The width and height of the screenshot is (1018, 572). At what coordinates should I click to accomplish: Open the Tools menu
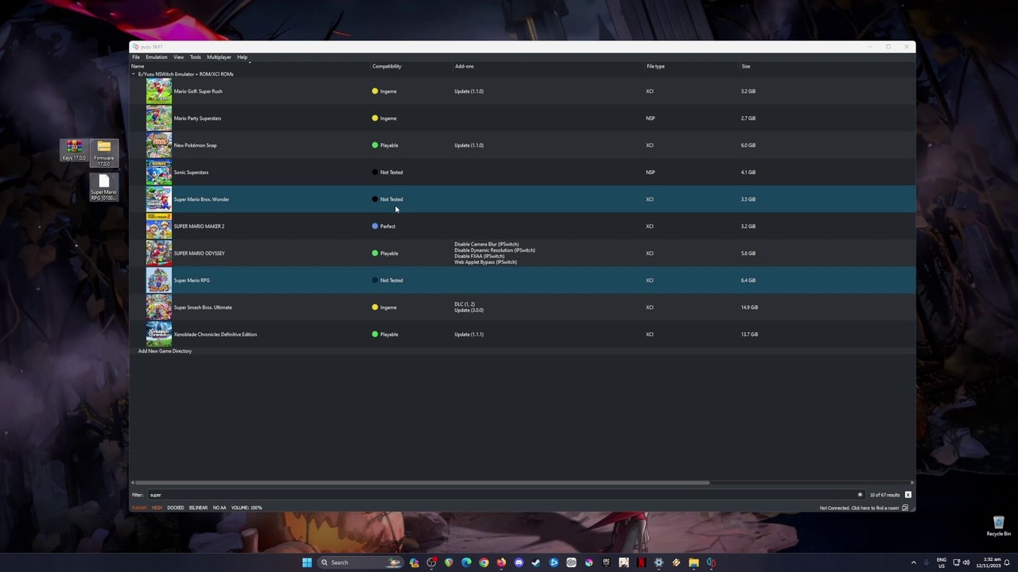(x=195, y=57)
